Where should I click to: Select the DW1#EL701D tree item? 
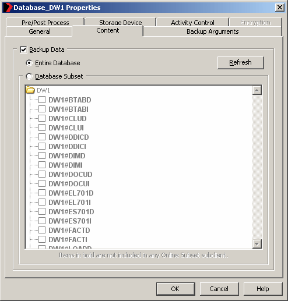coord(71,193)
